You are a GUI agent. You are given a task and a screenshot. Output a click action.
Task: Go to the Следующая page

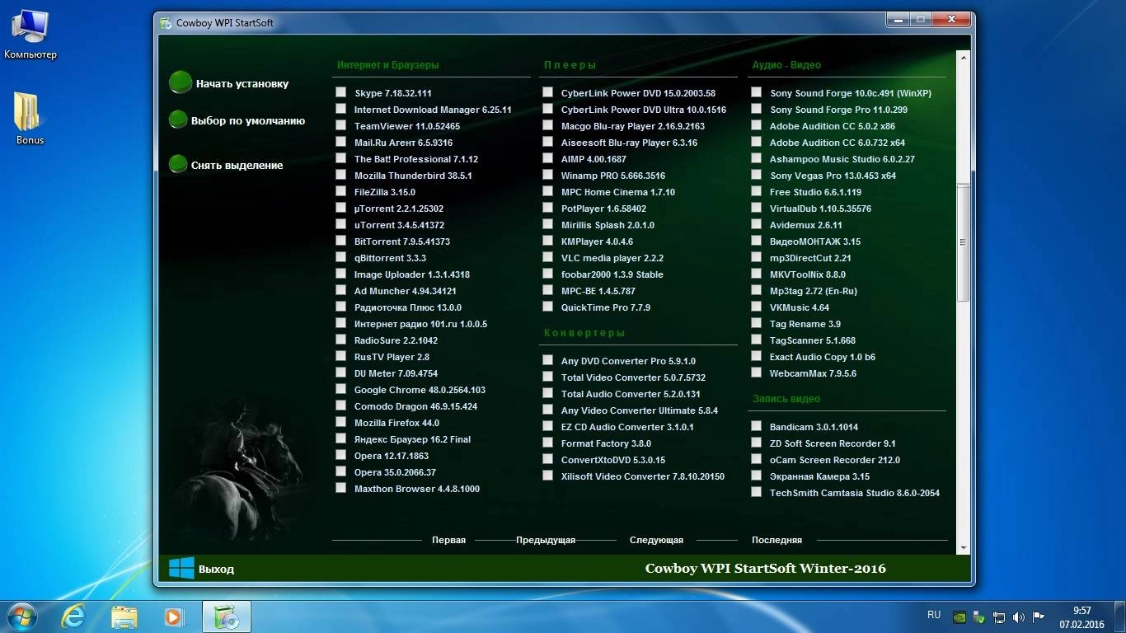(x=656, y=540)
